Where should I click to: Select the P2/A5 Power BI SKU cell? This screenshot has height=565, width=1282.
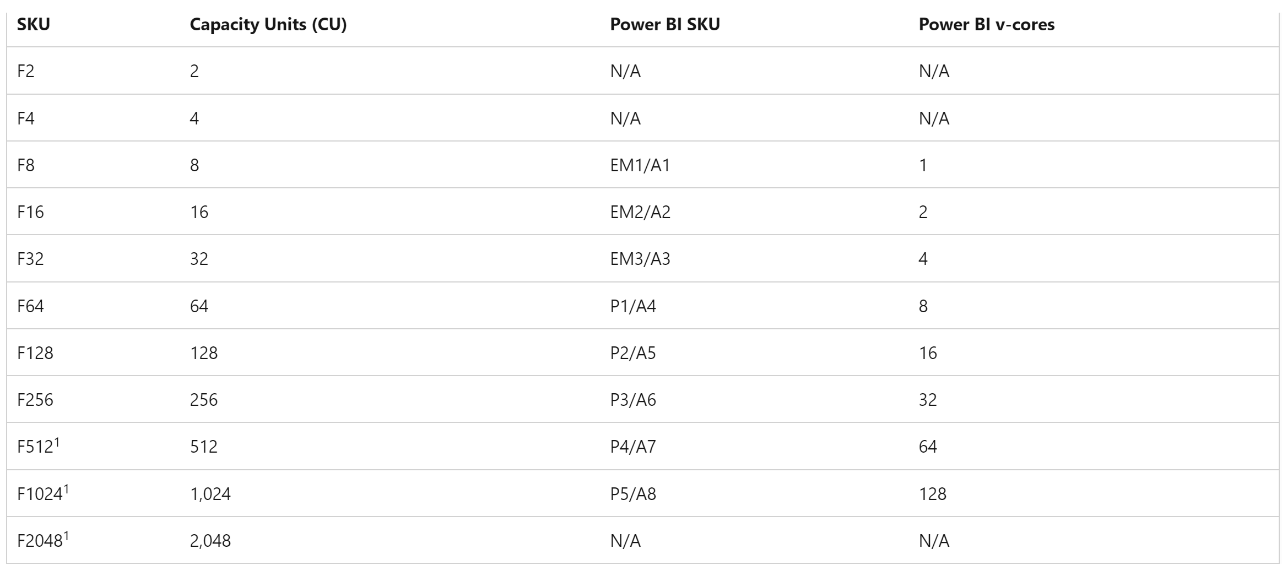click(x=633, y=353)
